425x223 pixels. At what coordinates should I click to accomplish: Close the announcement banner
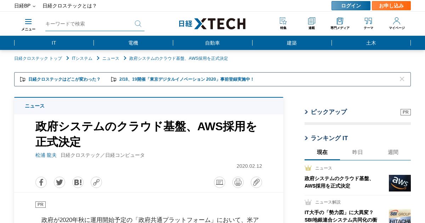402,79
